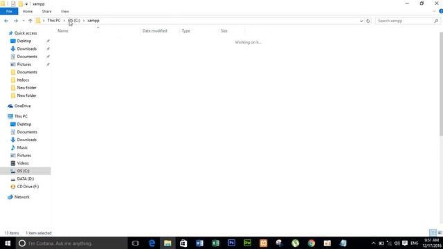The image size is (443, 249).
Task: Expand the ribbon with the chevron
Action: pos(434,11)
